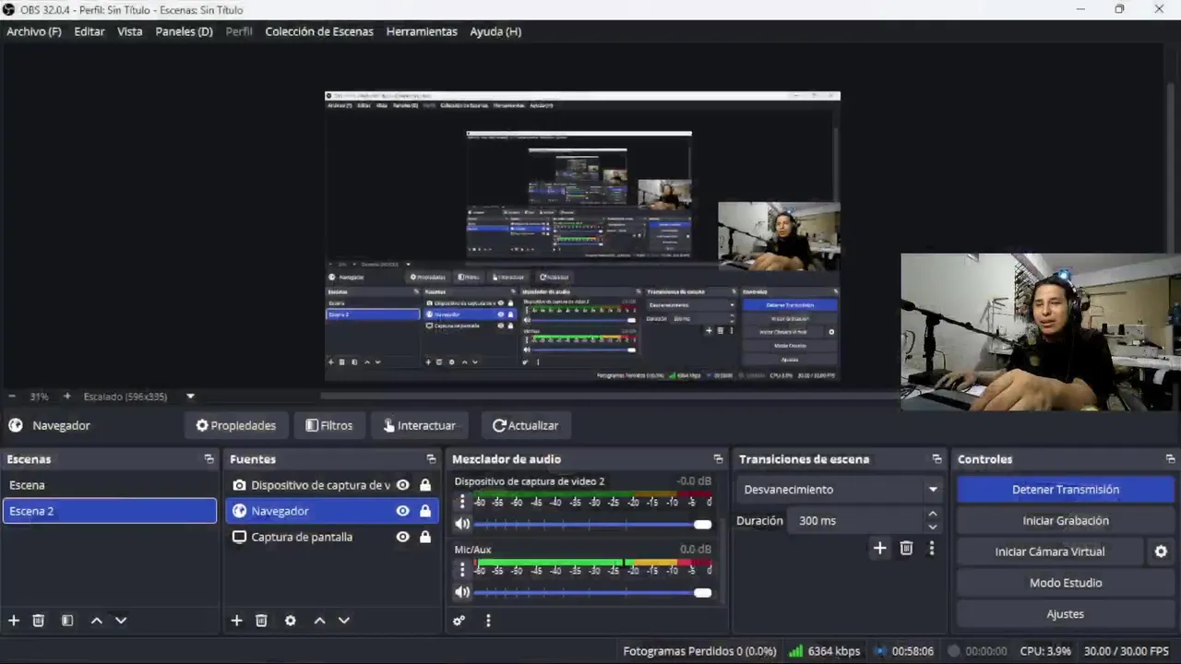This screenshot has height=664, width=1181.
Task: Pop out the Controles dock panel
Action: tap(1170, 459)
